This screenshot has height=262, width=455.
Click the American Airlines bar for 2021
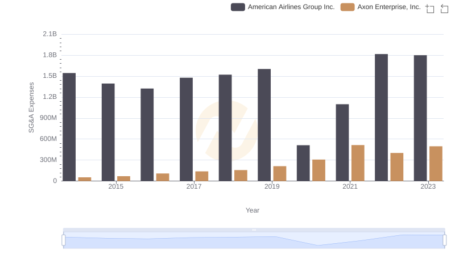[342, 143]
